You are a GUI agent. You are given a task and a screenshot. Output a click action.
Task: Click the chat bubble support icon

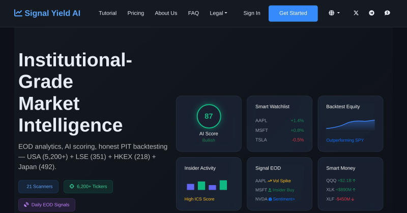387,13
